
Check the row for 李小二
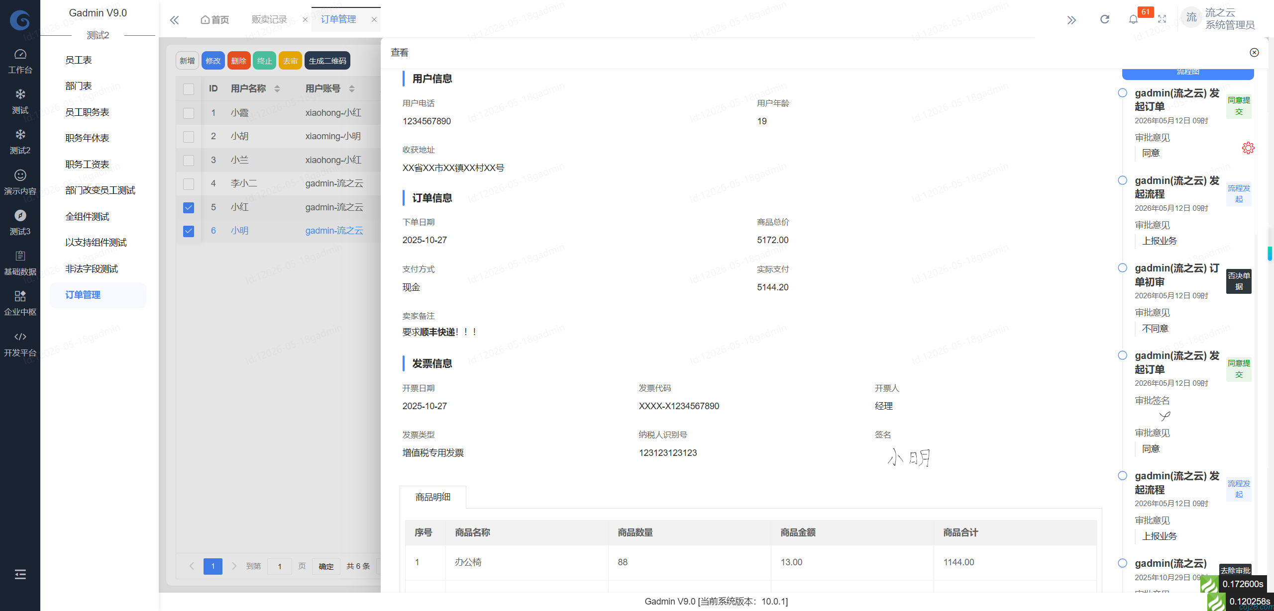coord(189,183)
